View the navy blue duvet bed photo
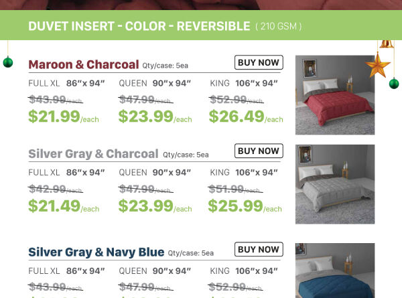This screenshot has height=298, width=402. 334,271
